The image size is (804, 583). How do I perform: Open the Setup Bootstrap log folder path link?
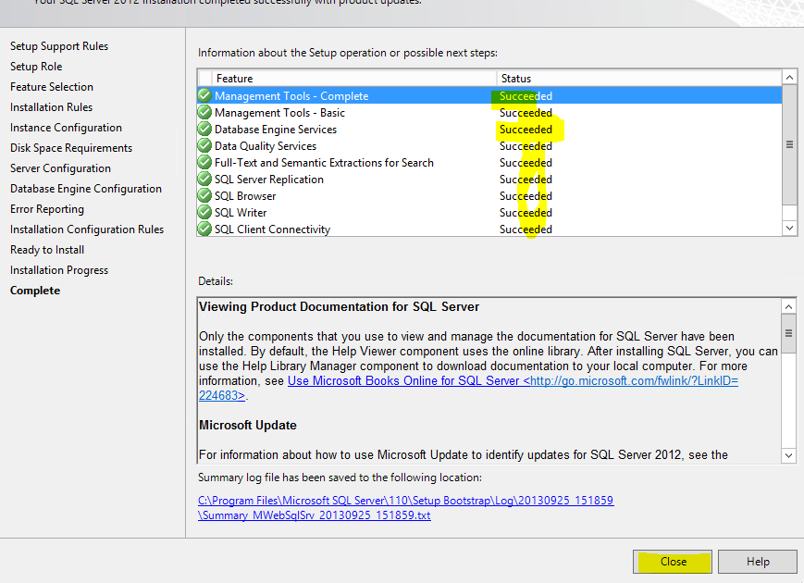(405, 501)
